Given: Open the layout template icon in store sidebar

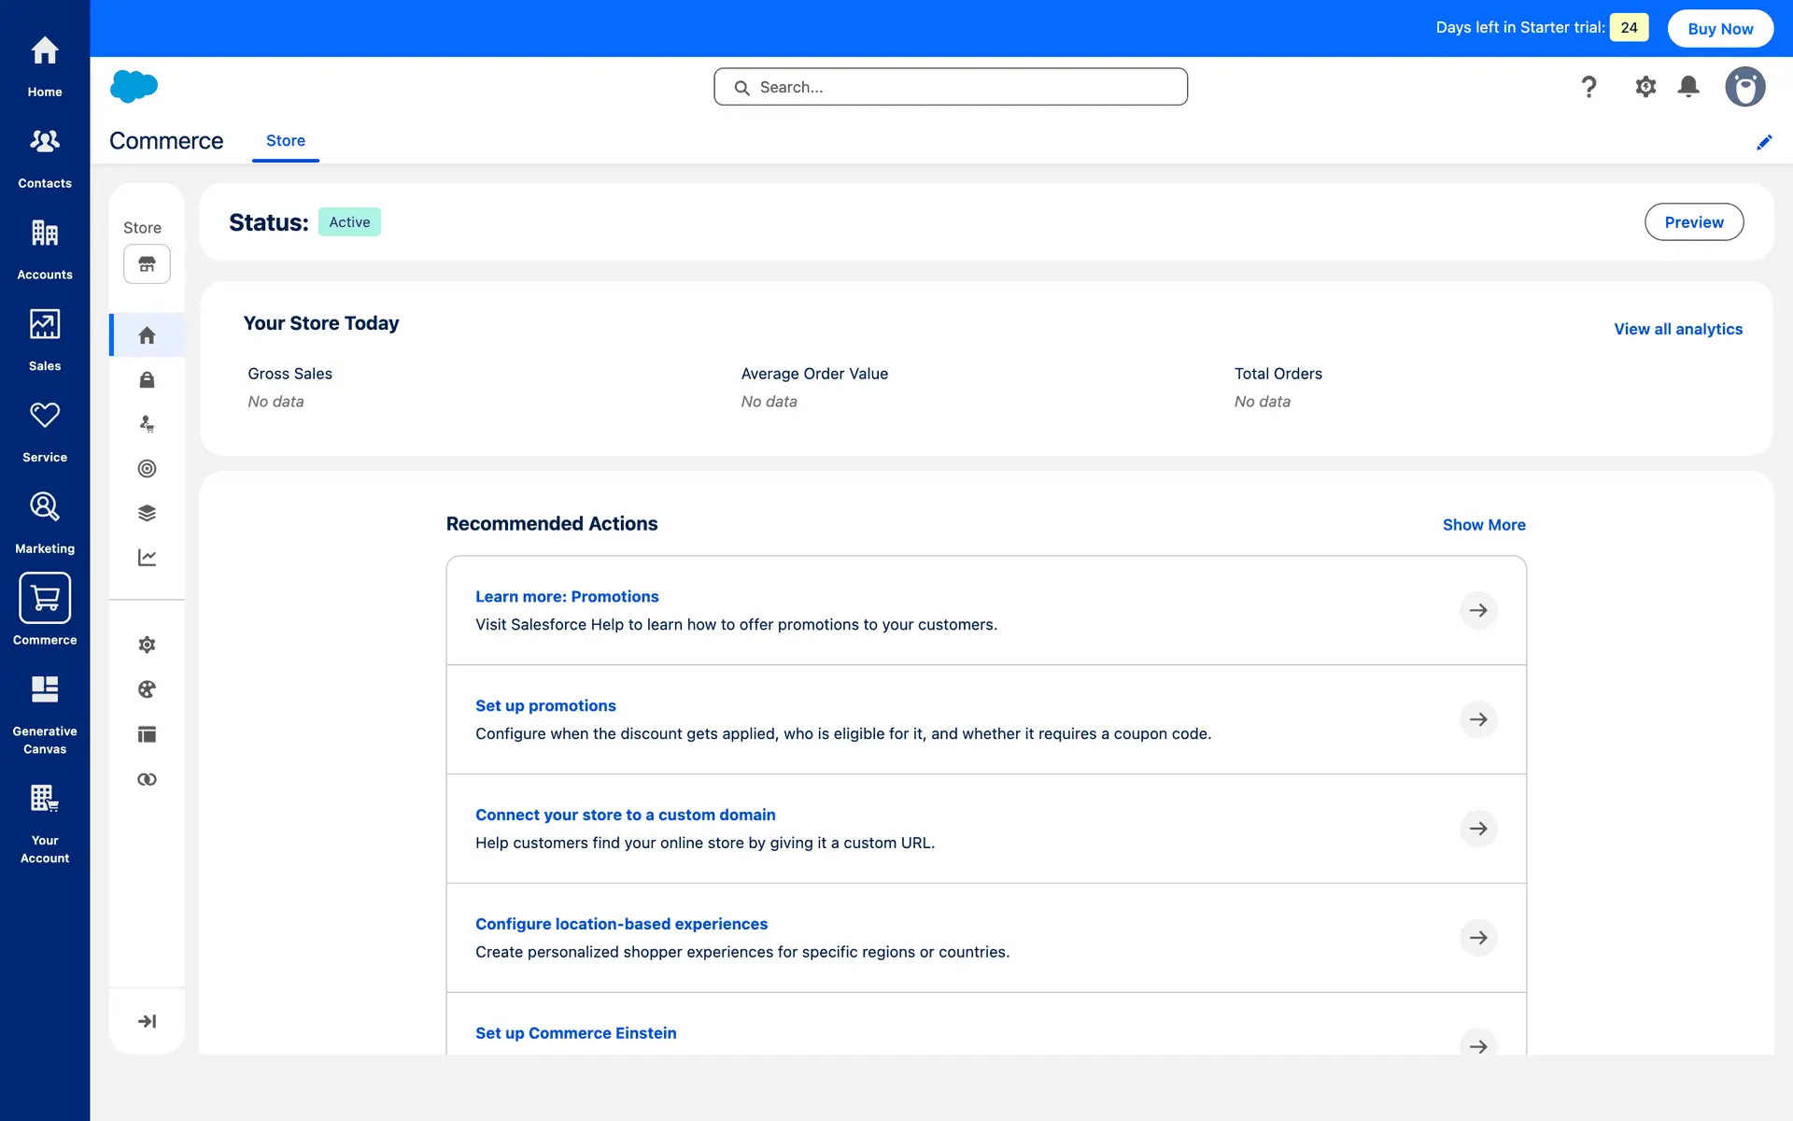Looking at the screenshot, I should coord(147,734).
